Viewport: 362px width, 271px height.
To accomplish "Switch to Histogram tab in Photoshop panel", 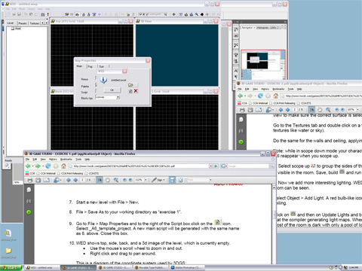I will tap(262, 27).
